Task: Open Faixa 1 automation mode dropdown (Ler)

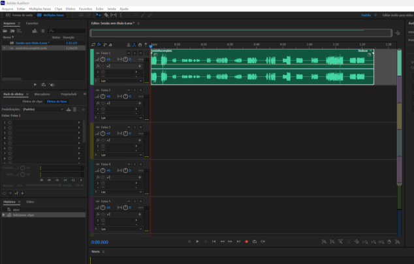Action: click(121, 81)
